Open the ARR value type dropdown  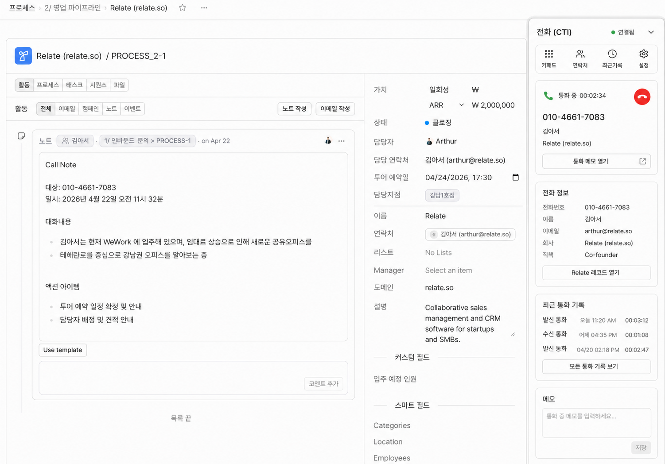tap(446, 105)
